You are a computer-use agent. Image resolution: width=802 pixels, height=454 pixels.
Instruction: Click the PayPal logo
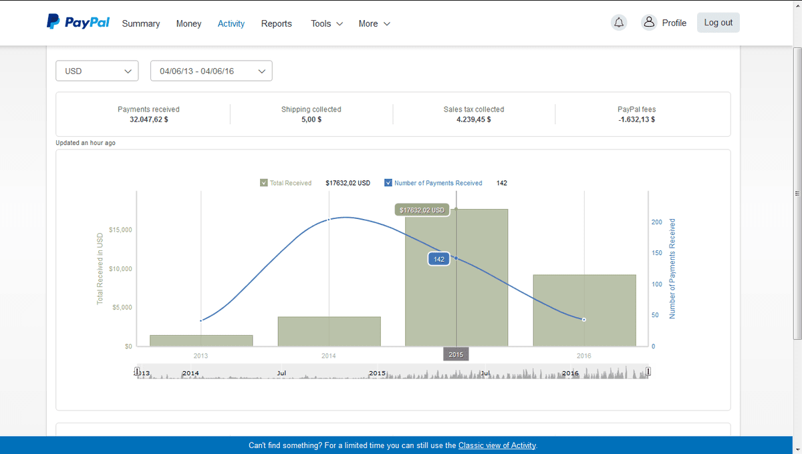(78, 23)
